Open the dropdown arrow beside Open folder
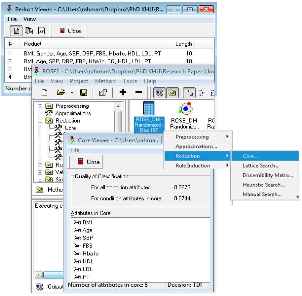 coord(72,93)
